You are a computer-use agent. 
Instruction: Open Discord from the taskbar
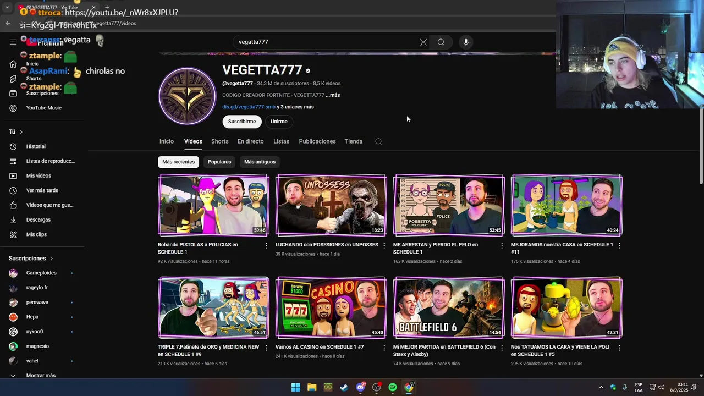[x=360, y=387]
